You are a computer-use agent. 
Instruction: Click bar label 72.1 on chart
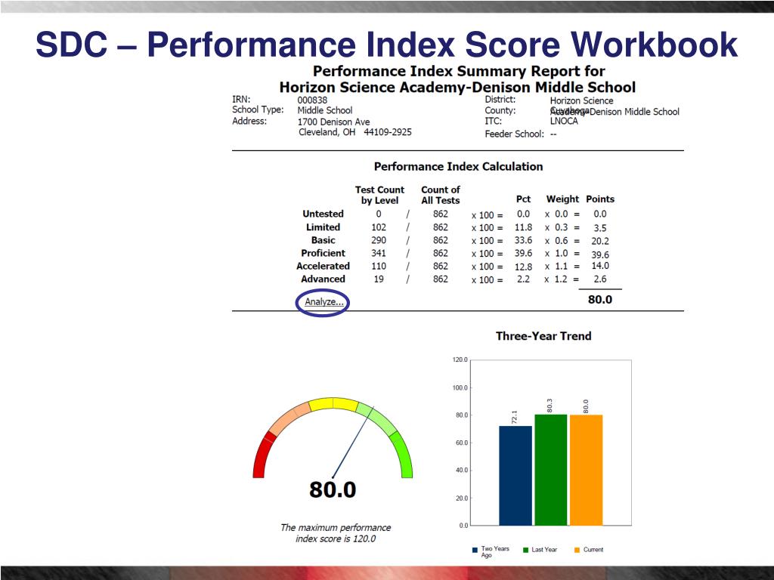(514, 417)
